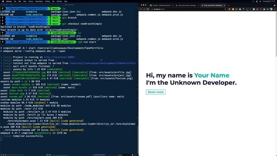This screenshot has height=156, width=277.
Task: Click the main.bundle.js asset name
Action: click(22, 88)
